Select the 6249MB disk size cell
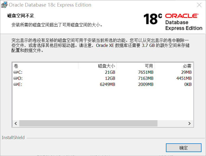The width and height of the screenshot is (206, 156). click(x=107, y=84)
